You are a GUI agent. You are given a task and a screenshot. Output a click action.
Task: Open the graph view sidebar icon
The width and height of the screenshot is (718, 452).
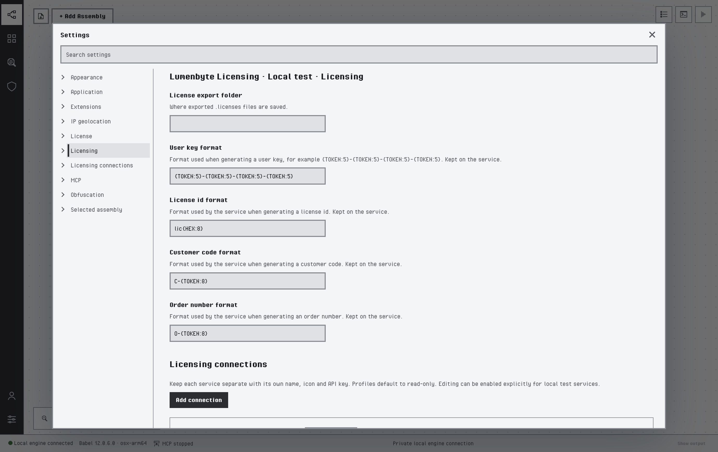coord(12,14)
